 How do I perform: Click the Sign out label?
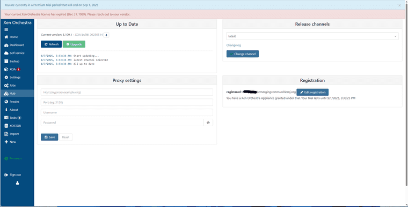(15, 175)
